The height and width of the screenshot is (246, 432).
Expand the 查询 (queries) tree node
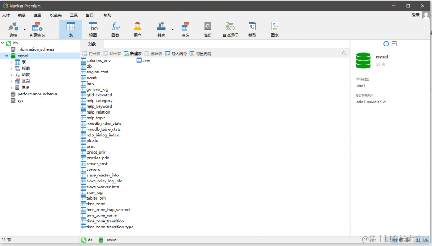[x=11, y=81]
